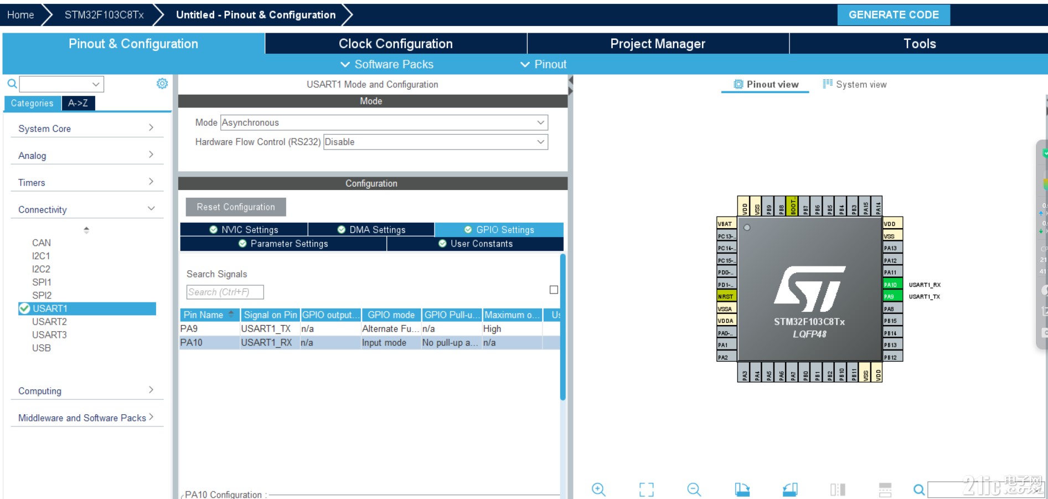Expand the System Core category
This screenshot has width=1048, height=499.
point(87,128)
